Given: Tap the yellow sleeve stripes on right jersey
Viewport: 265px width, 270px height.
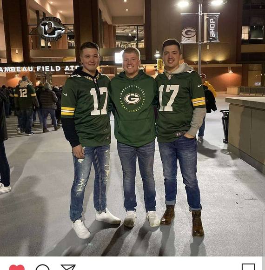Looking at the screenshot, I should click(x=199, y=102).
